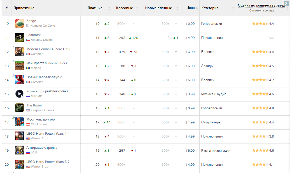Open the Zenge app icon

[x=19, y=23]
